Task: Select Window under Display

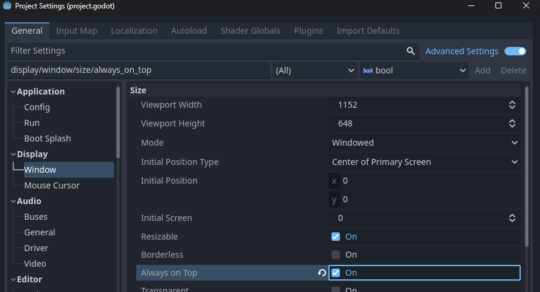Action: (69, 170)
